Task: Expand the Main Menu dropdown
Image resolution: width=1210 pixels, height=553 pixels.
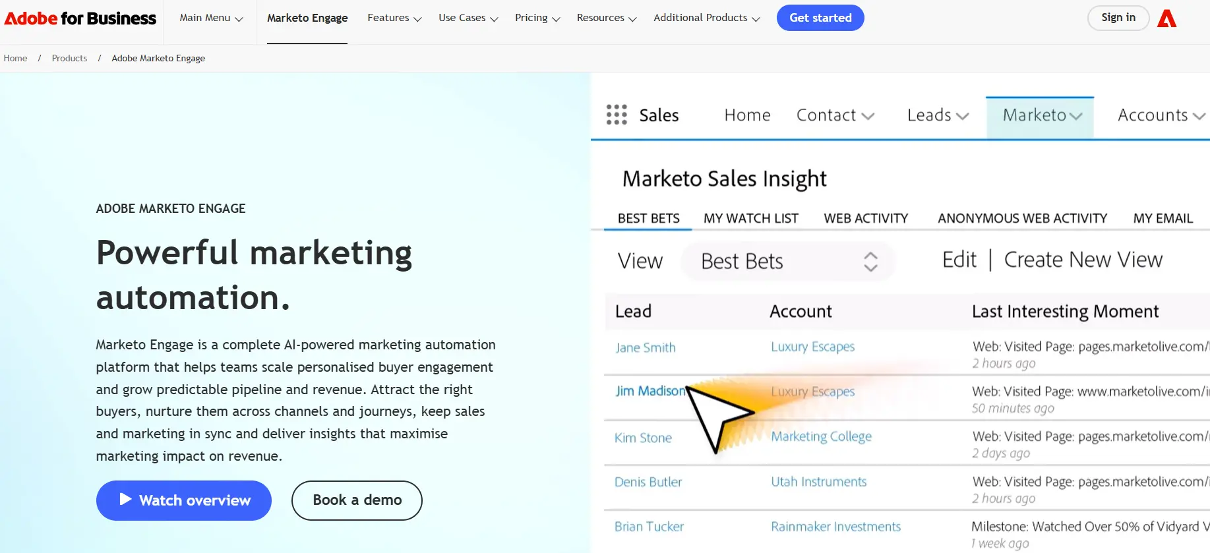Action: click(x=211, y=18)
